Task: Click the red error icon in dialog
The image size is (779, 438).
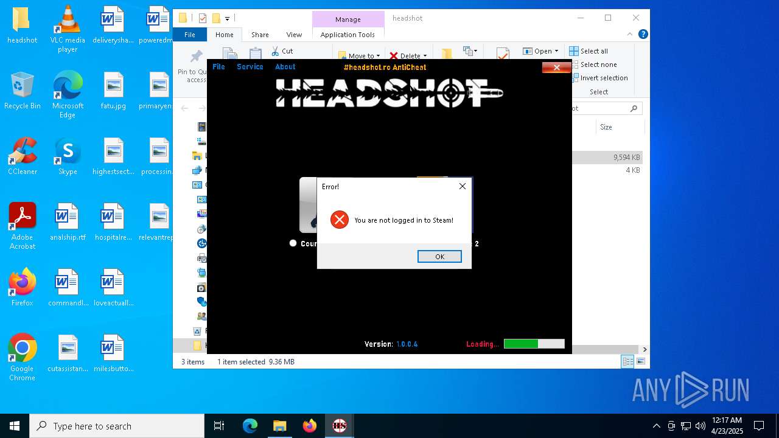Action: pyautogui.click(x=340, y=220)
